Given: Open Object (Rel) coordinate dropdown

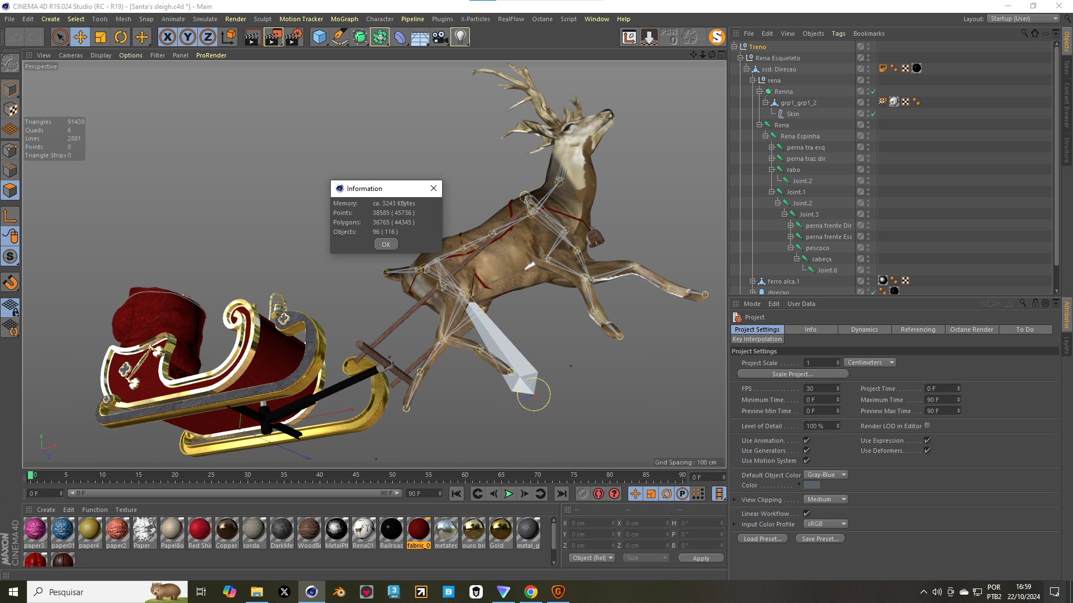Looking at the screenshot, I should 592,558.
